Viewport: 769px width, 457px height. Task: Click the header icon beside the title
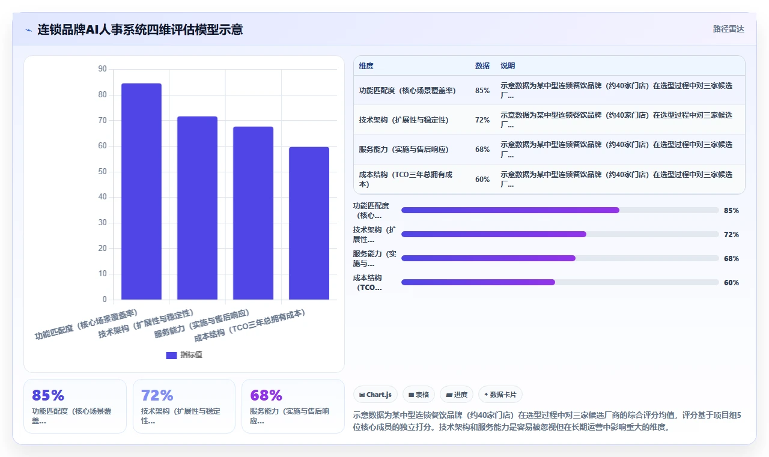tap(29, 29)
